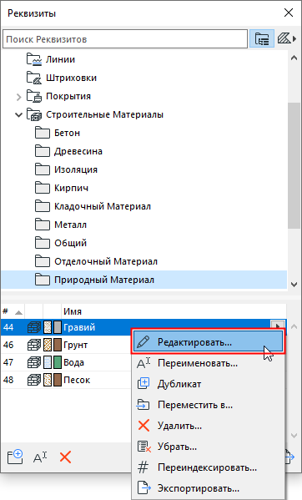This screenshot has height=500, width=302.
Task: Open the Отделочный Материал folder
Action: click(106, 261)
